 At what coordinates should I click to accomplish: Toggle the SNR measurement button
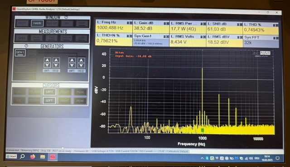pyautogui.click(x=82, y=38)
